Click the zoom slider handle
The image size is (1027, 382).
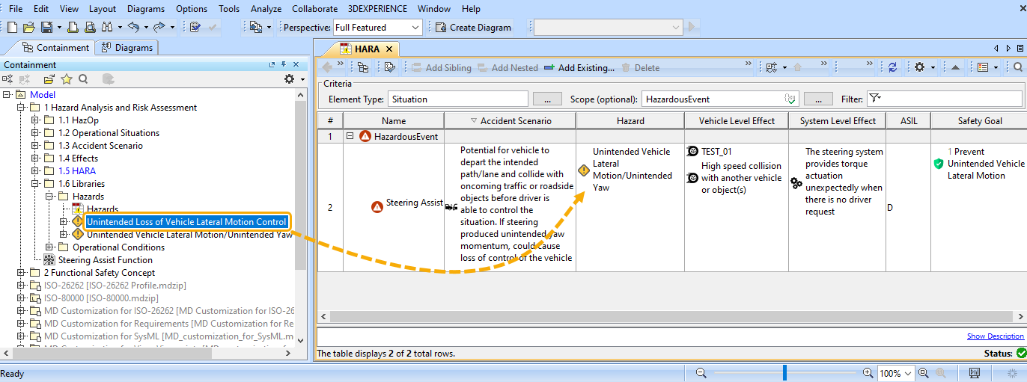coord(784,372)
